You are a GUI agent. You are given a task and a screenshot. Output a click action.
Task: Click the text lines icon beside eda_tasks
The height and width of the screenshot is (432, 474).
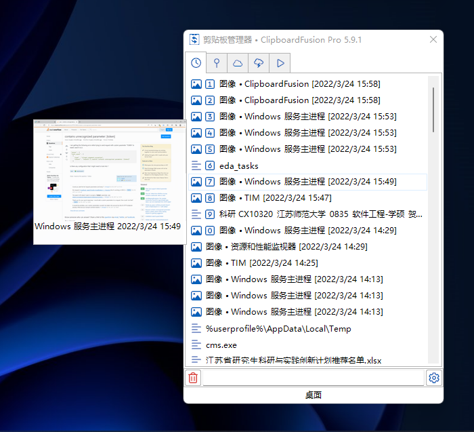[196, 165]
